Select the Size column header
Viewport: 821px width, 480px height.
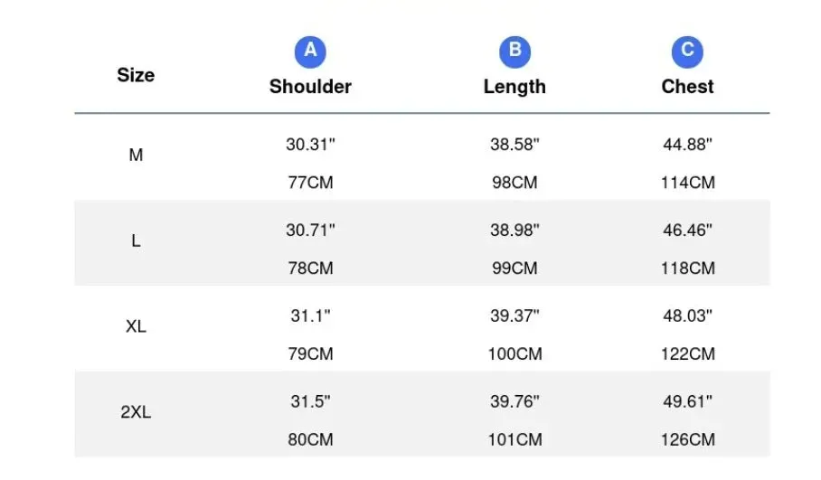point(136,75)
